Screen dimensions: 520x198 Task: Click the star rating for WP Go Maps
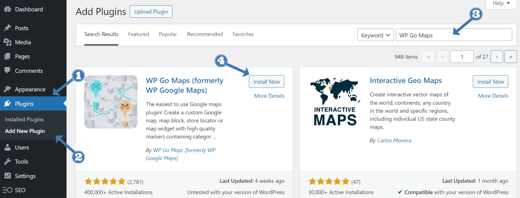pyautogui.click(x=105, y=181)
